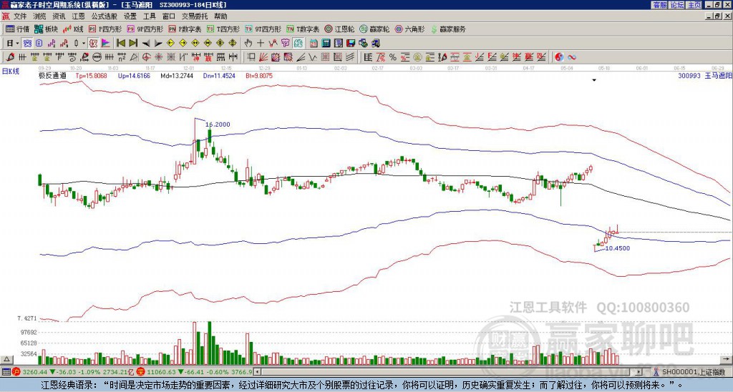The image size is (733, 392).
Task: Open the 板块 sector view
Action: pyautogui.click(x=46, y=29)
